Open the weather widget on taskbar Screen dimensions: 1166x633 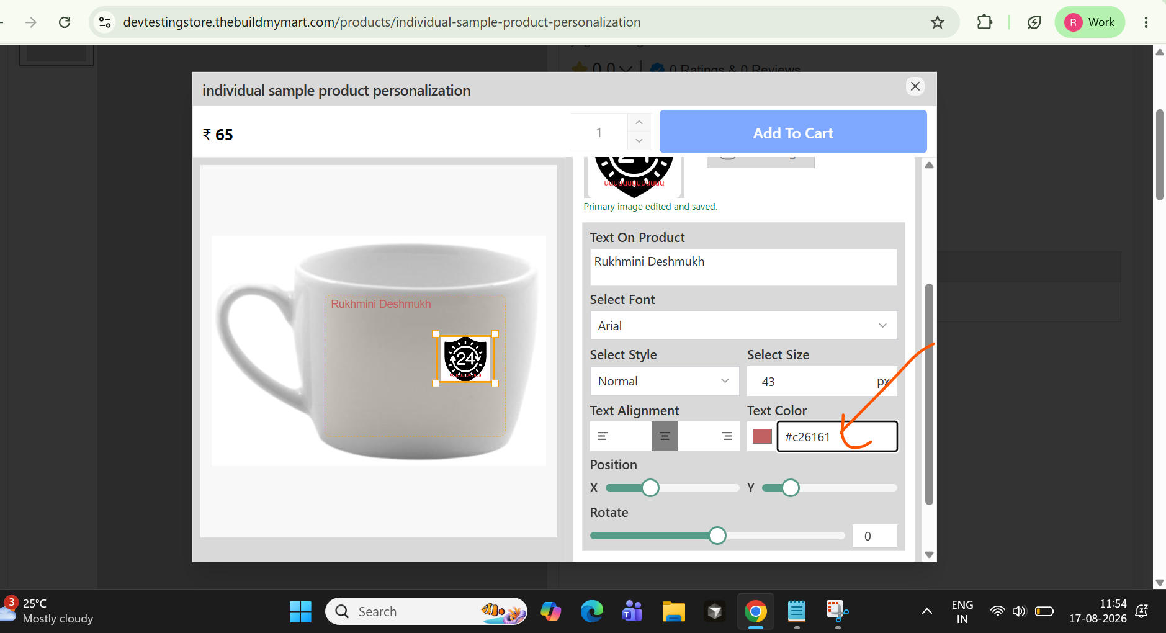point(48,611)
